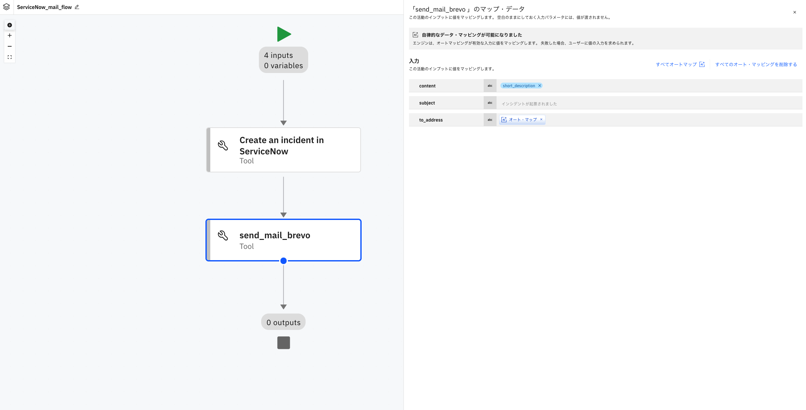Screen dimensions: 806x410
Task: Select the send_mail_brevo tool node
Action: [x=283, y=240]
